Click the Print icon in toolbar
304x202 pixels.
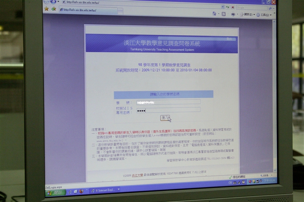[x=233, y=14]
